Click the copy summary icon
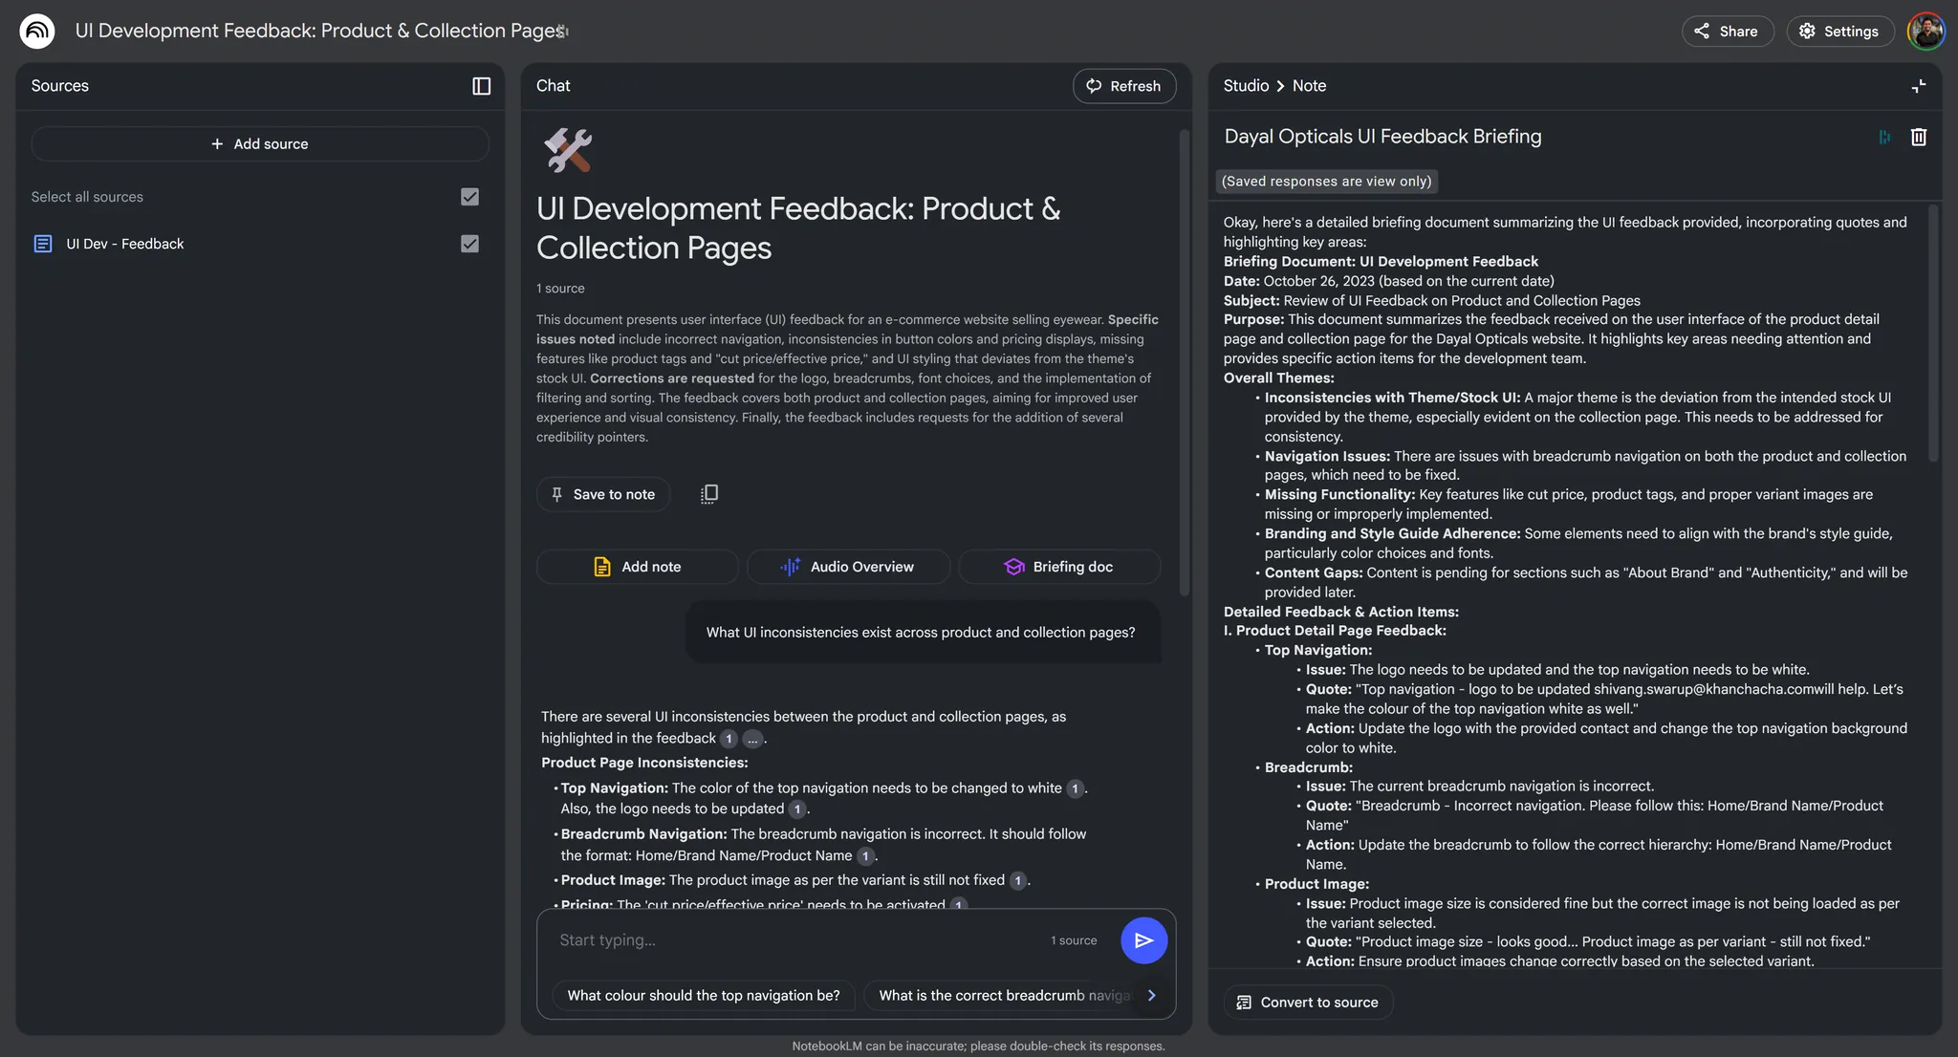 (708, 494)
